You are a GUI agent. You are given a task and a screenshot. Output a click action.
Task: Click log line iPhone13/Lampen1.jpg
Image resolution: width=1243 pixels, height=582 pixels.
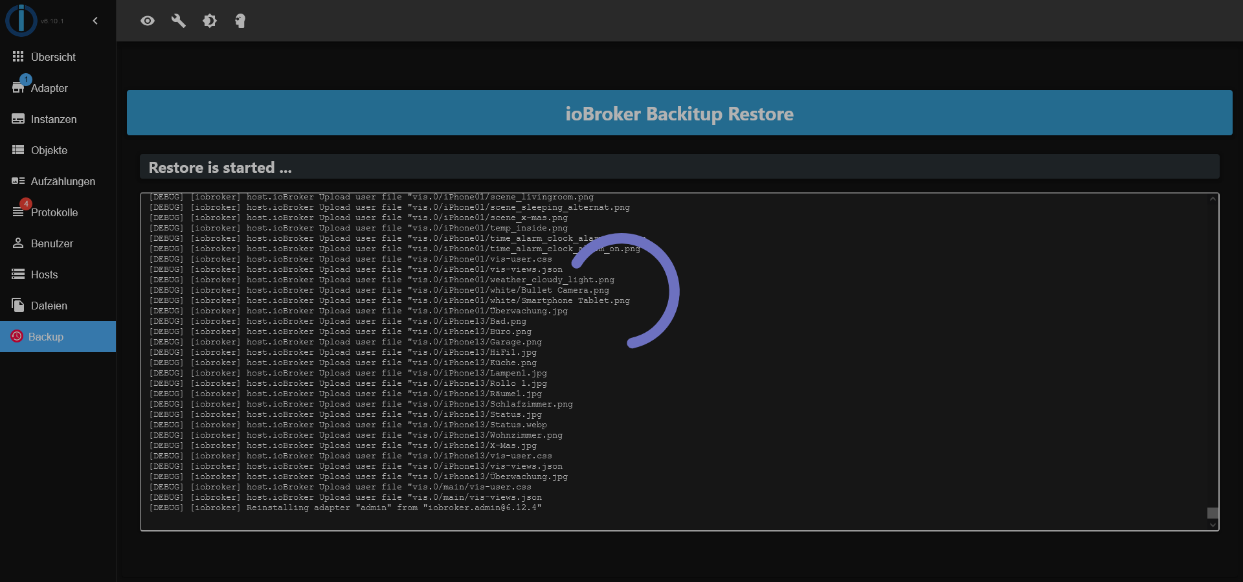tap(348, 373)
